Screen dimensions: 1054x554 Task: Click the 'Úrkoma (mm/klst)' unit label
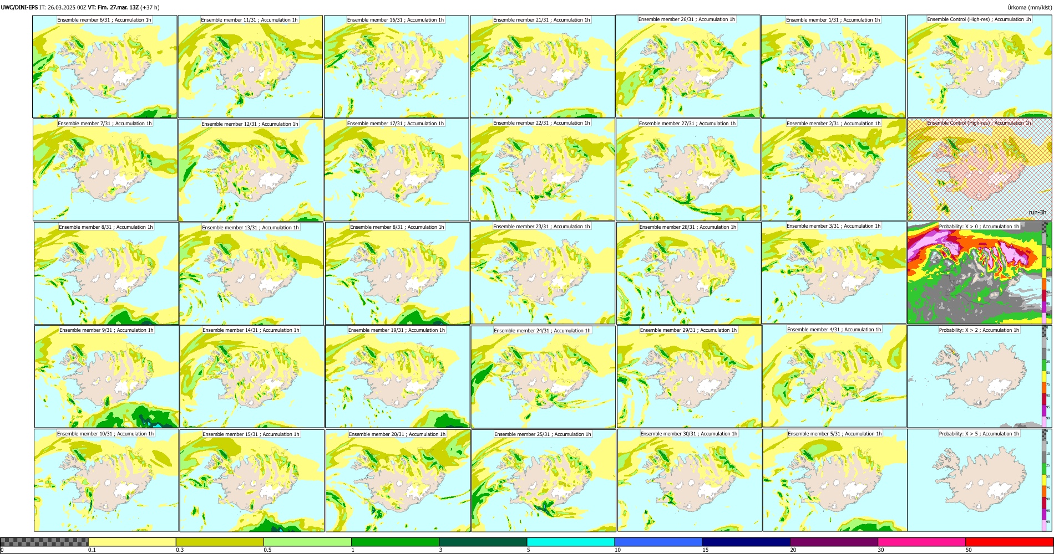click(x=1029, y=7)
